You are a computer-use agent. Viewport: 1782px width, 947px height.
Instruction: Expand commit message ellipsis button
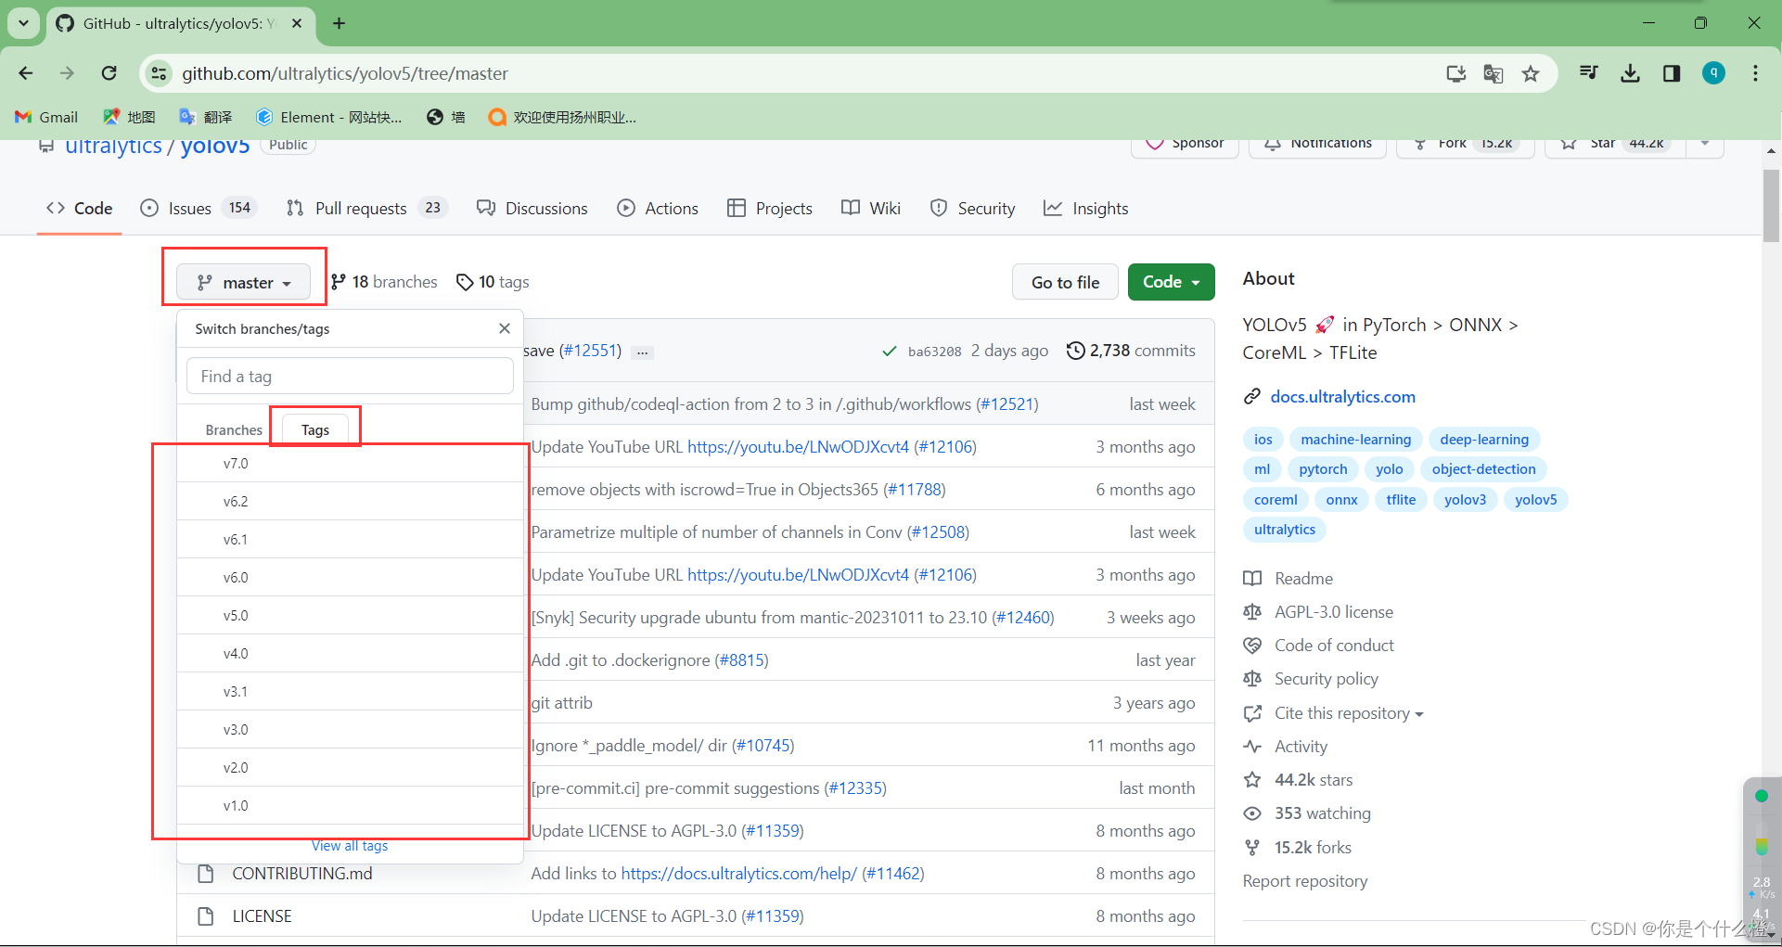pyautogui.click(x=642, y=352)
